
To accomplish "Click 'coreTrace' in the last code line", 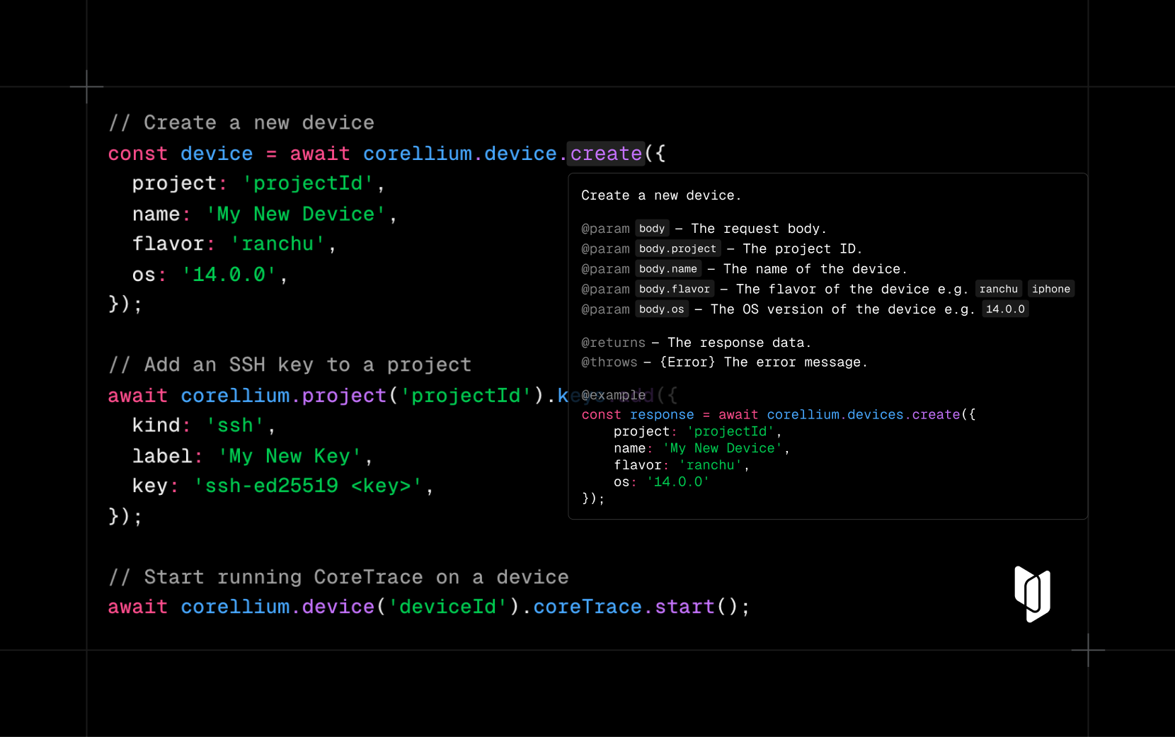I will [587, 607].
